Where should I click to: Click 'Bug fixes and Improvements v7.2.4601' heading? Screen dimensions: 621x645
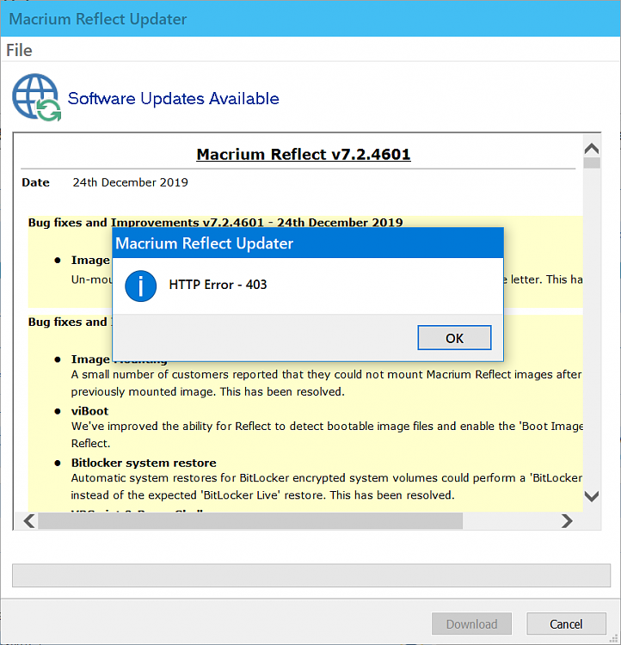click(x=215, y=223)
